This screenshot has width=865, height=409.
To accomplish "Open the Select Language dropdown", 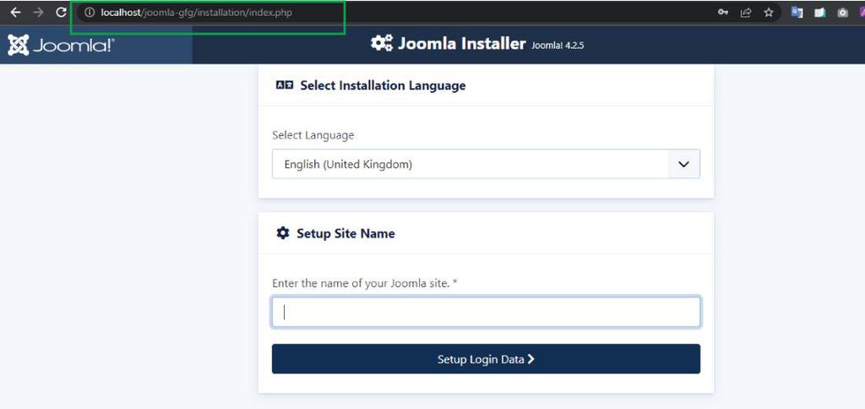I will coord(486,164).
